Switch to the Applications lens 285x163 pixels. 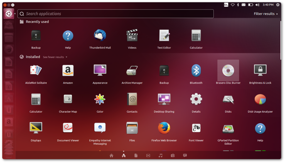coord(124,155)
